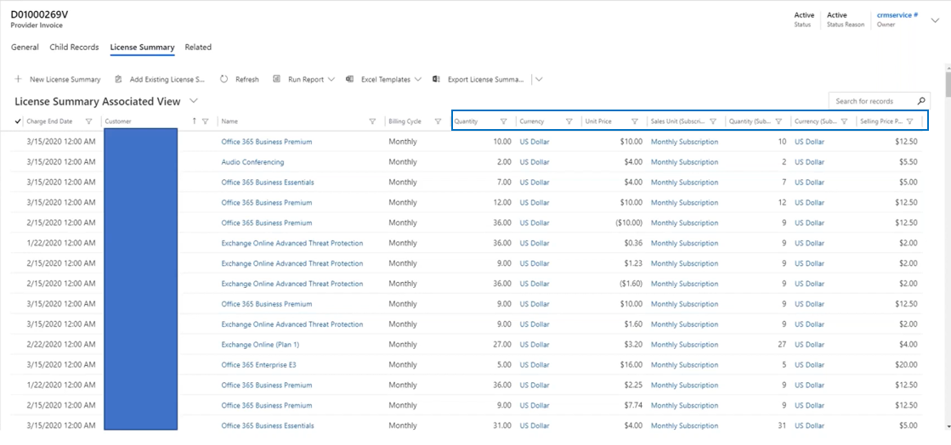Click the Refresh command
Screen dimensions: 951x445
[x=239, y=80]
